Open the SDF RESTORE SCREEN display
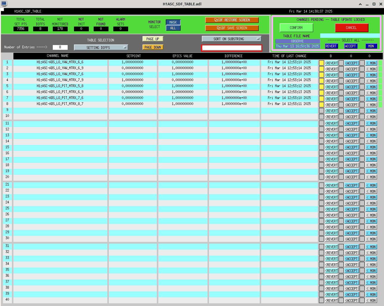 coord(232,20)
